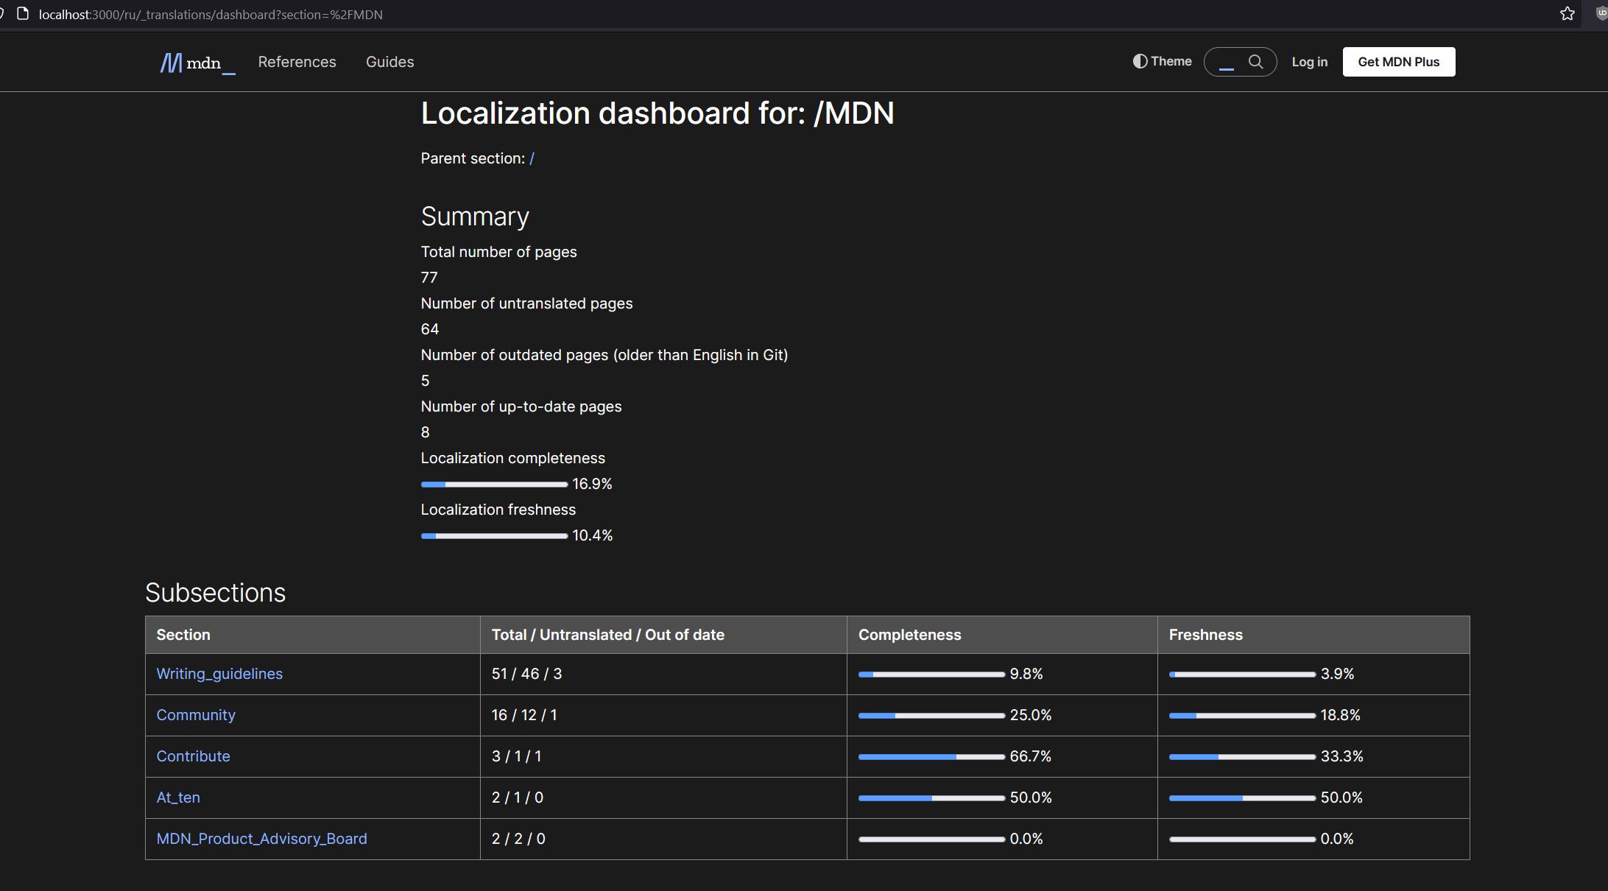Click Contribute freshness 33.3% bar
This screenshot has height=891, width=1608.
1242,756
